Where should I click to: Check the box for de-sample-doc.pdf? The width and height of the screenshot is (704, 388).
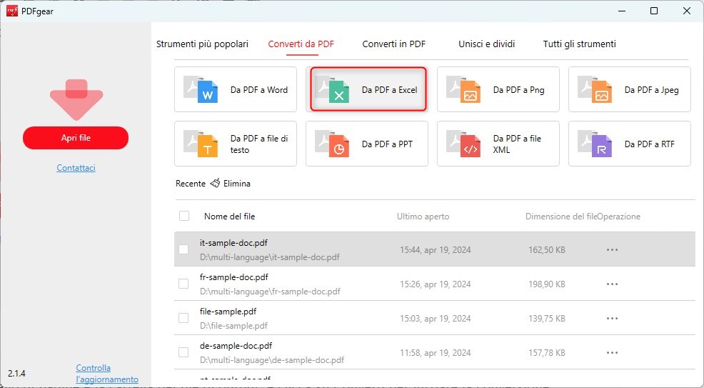click(x=183, y=352)
